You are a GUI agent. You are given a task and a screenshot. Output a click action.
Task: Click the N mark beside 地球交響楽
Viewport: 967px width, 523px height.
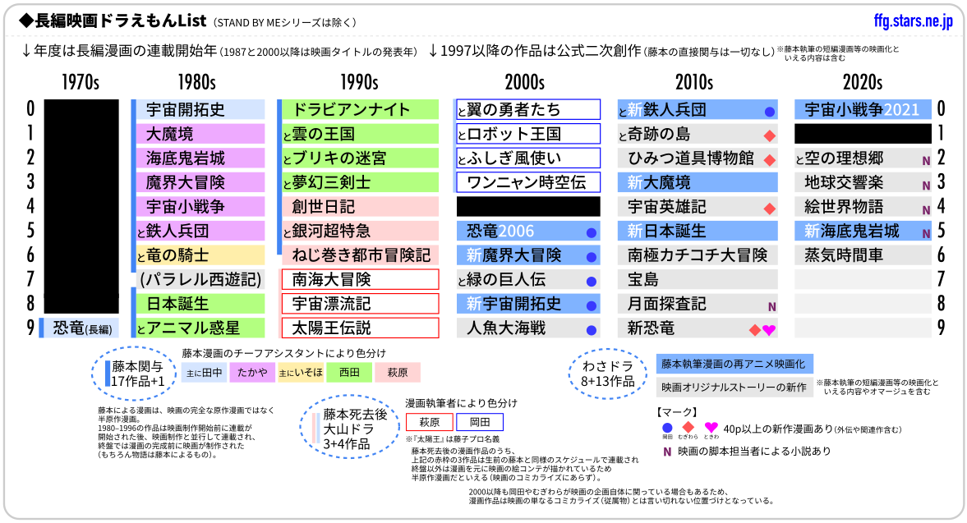pyautogui.click(x=926, y=186)
